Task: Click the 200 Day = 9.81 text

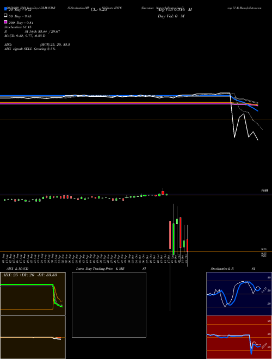Action: [x=21, y=23]
